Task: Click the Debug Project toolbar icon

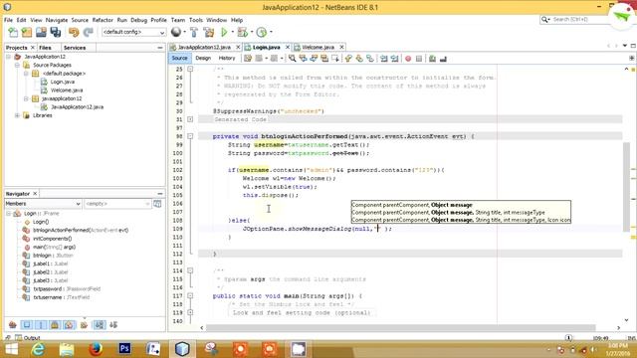Action: [243, 32]
